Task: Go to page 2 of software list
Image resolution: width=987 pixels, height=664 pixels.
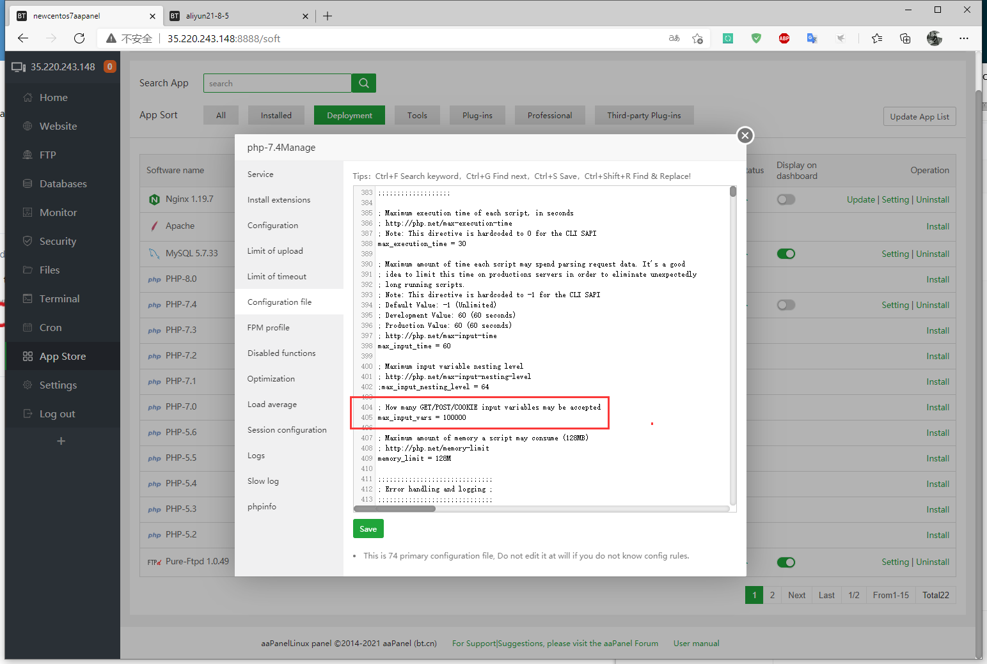Action: pos(772,595)
